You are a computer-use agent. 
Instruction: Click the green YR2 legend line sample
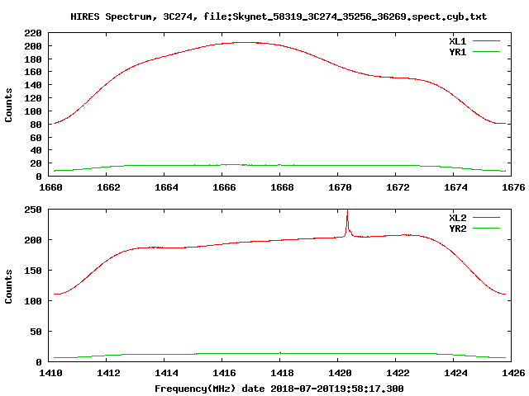[486, 229]
